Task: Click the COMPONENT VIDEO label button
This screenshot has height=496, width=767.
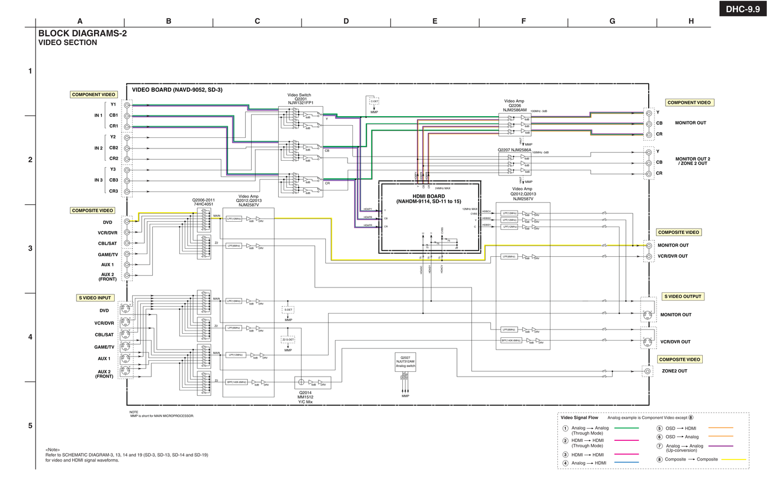Action: 93,94
